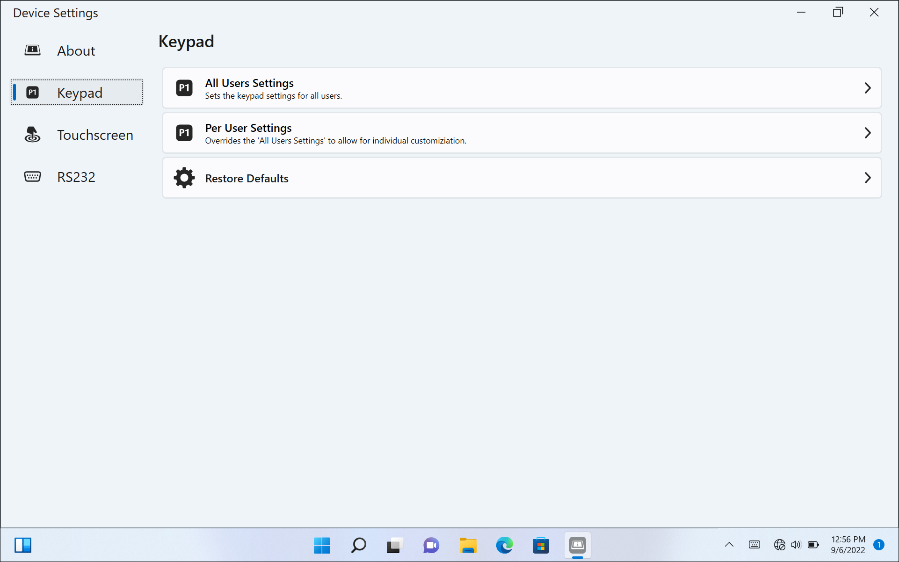Open File Explorer from the taskbar
Screen dimensions: 899x562
coord(468,545)
